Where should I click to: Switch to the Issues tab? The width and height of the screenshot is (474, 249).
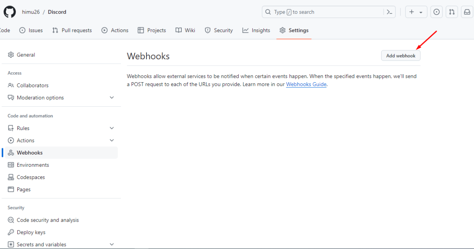click(x=31, y=30)
